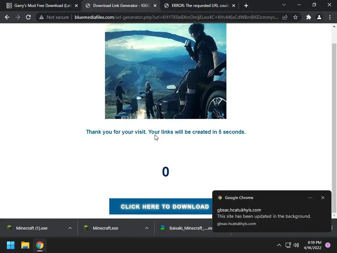Open the tab search chevron
Viewport: 337px width, 253px height.
click(x=284, y=5)
